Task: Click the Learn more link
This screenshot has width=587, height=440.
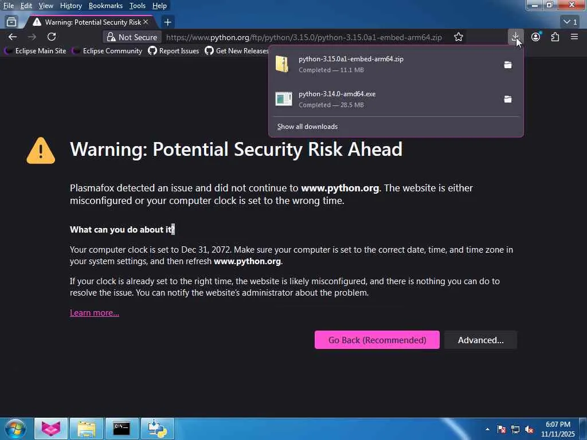Action: click(95, 313)
